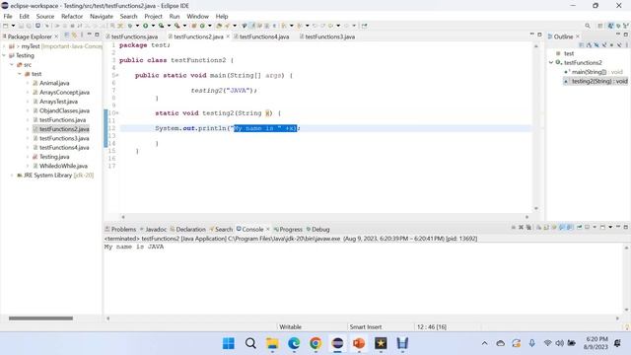Switch to the Problems tab
Screen dimensions: 631x355
pyautogui.click(x=120, y=229)
